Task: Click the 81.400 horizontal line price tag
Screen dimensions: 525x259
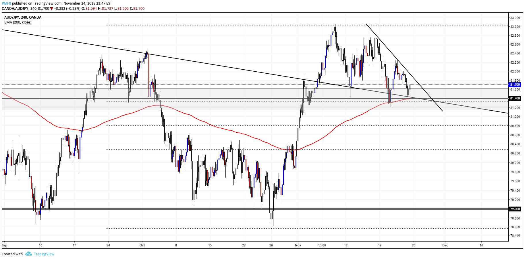Action: point(515,98)
